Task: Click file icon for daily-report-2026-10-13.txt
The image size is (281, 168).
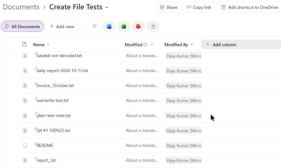Action: [x=25, y=71]
